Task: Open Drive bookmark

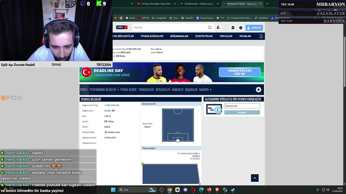Action: [174, 18]
